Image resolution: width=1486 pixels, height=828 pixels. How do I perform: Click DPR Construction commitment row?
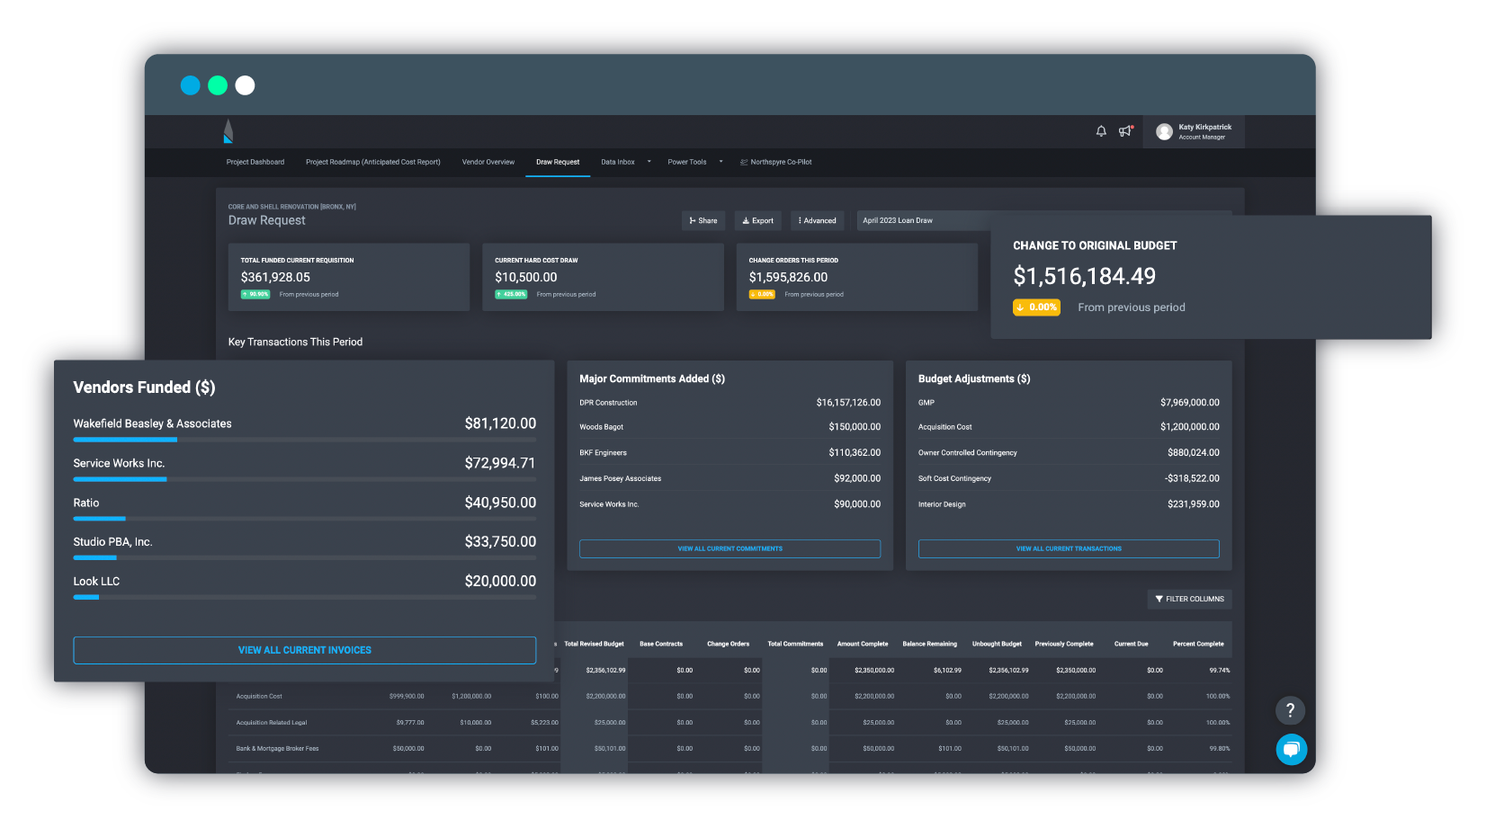[730, 403]
